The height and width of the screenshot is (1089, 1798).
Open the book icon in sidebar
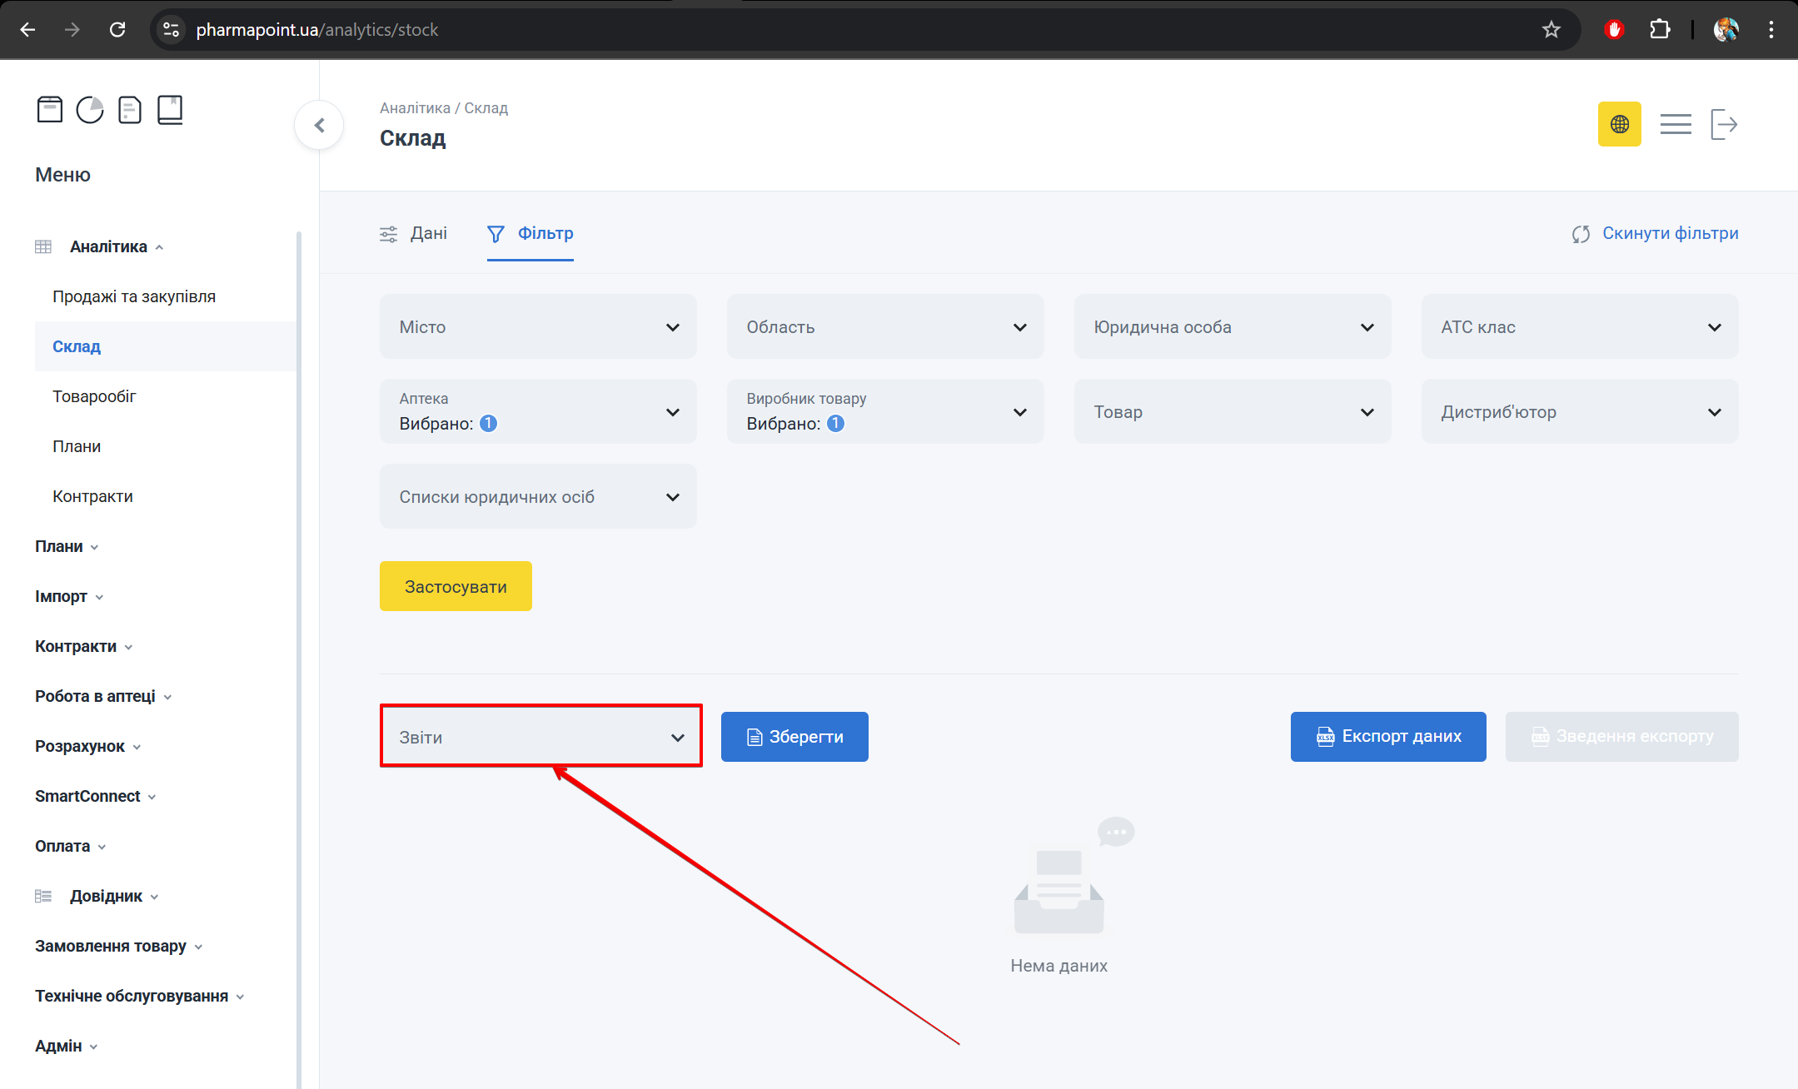[170, 109]
